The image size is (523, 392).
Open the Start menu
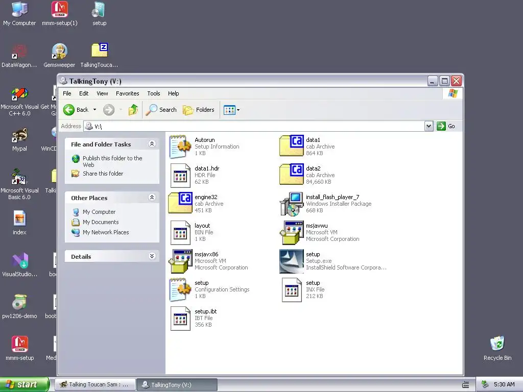[25, 384]
